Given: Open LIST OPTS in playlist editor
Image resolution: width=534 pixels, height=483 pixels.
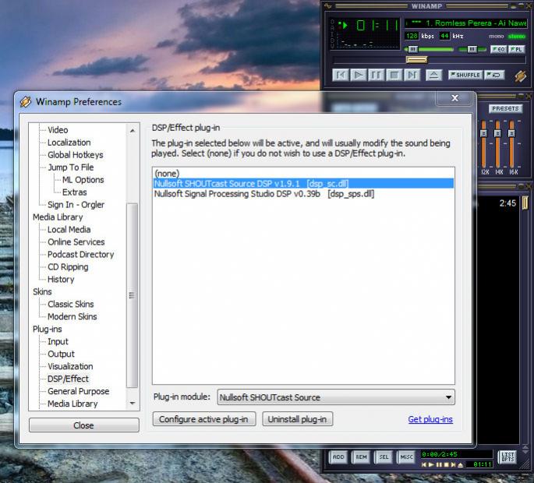Looking at the screenshot, I should point(507,457).
